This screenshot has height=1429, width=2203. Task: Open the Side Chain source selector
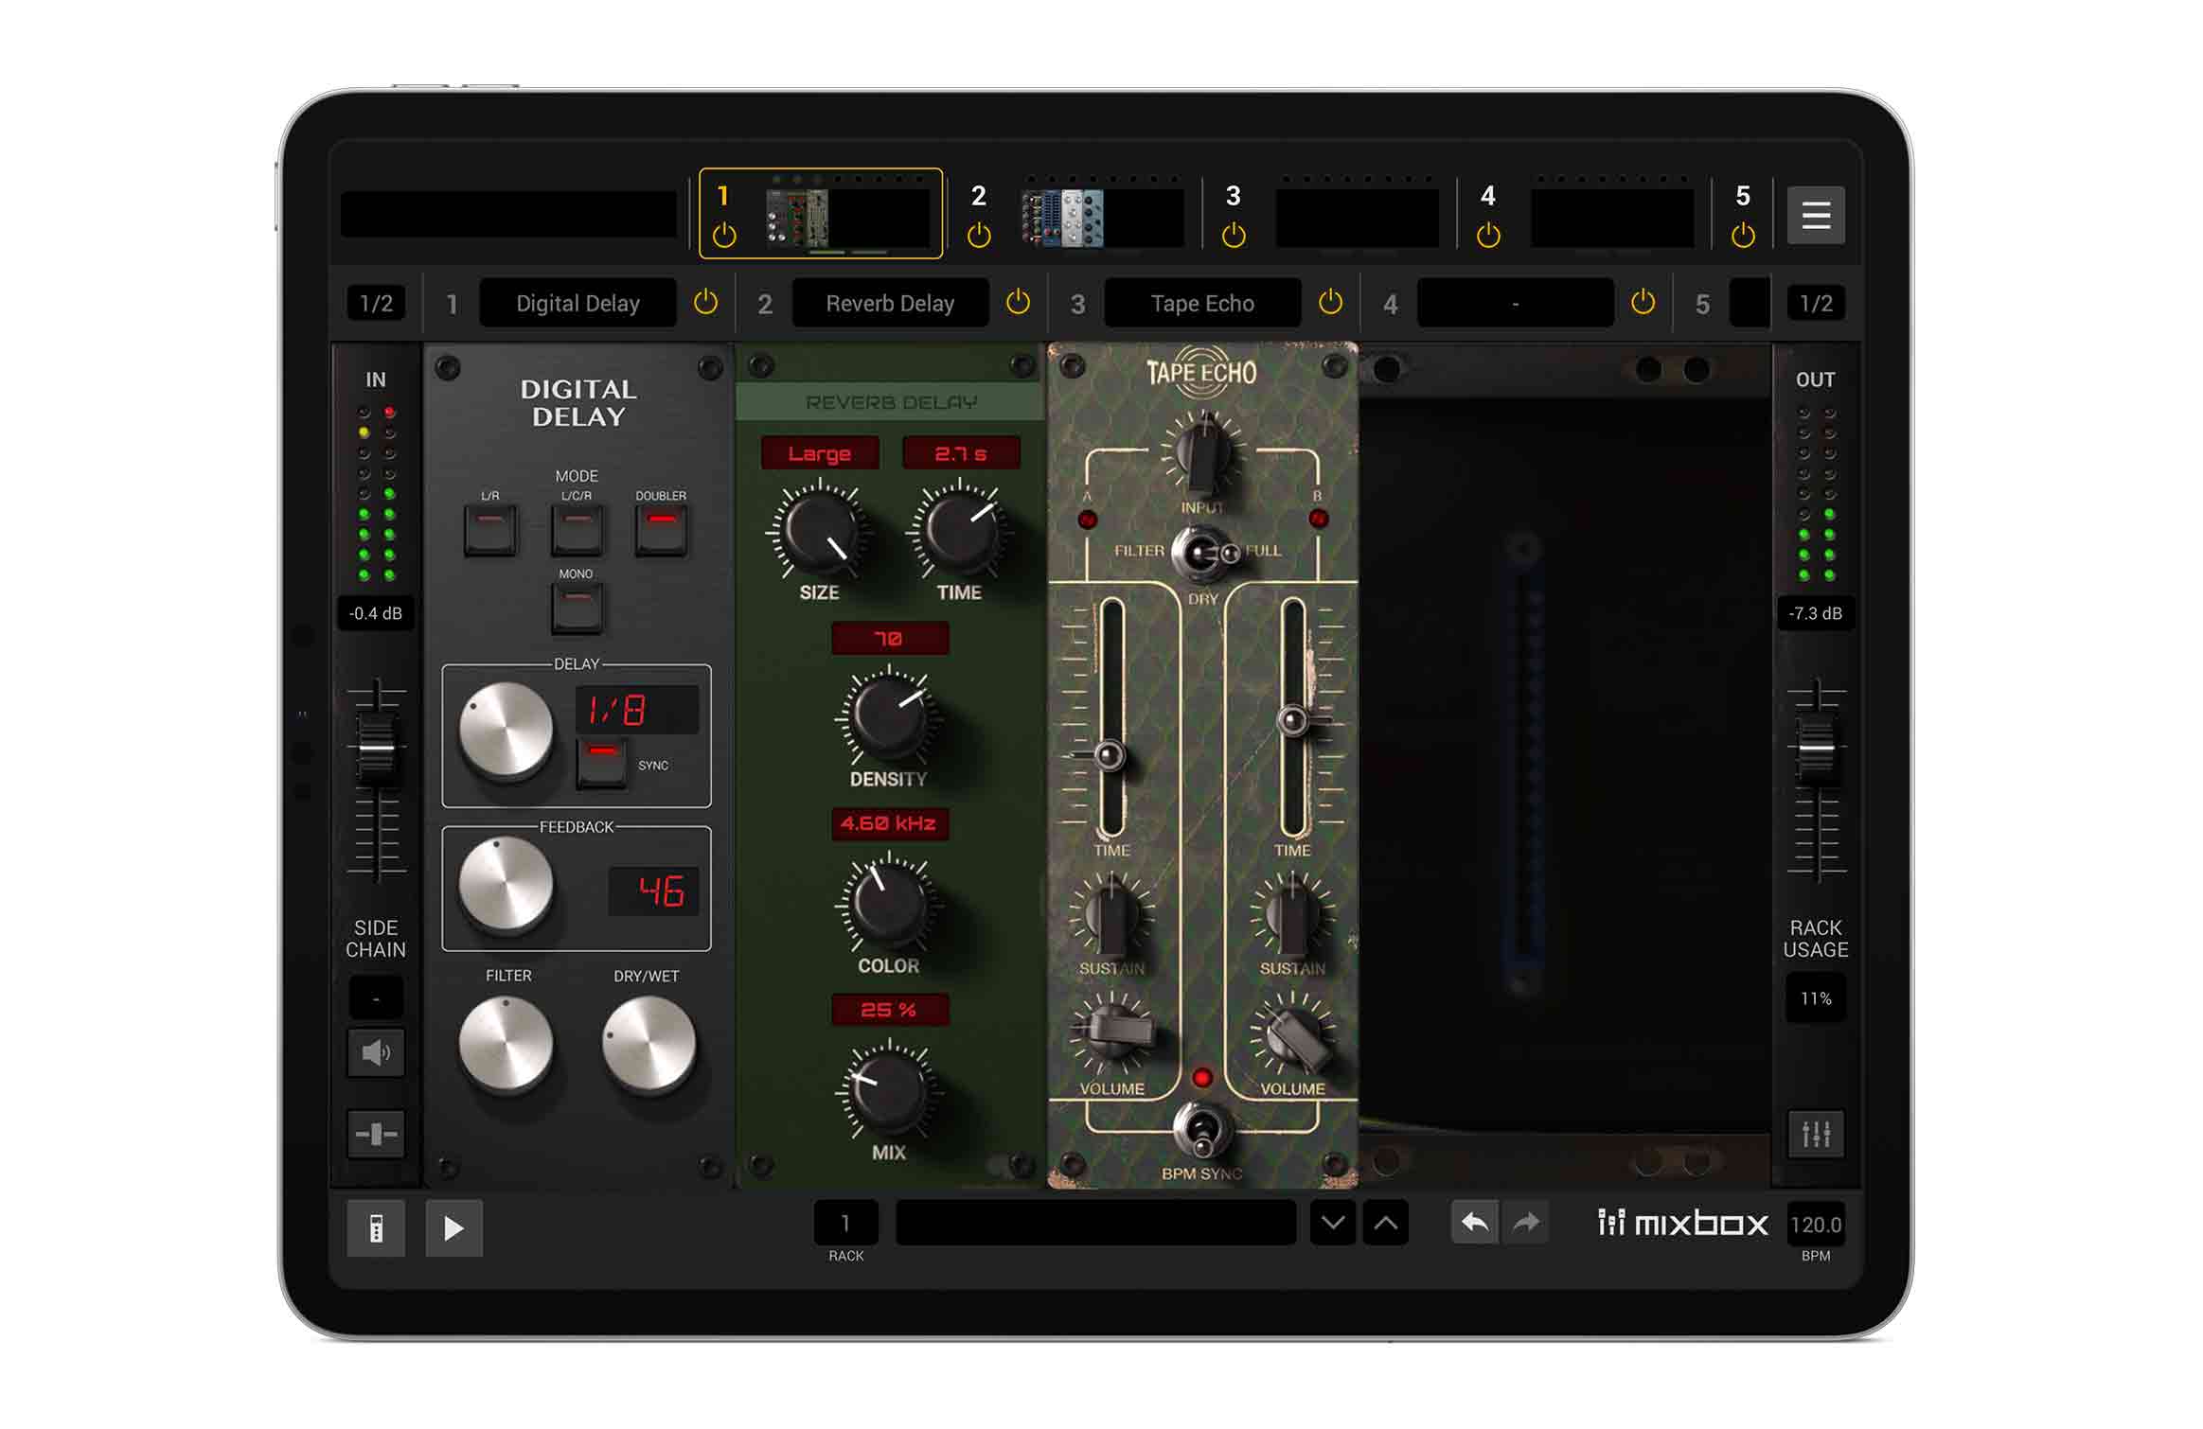[376, 998]
